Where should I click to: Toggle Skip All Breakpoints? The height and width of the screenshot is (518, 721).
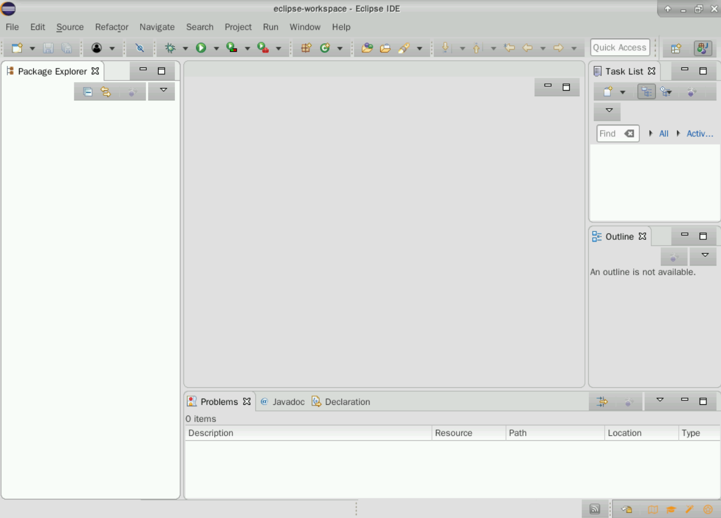(x=139, y=48)
